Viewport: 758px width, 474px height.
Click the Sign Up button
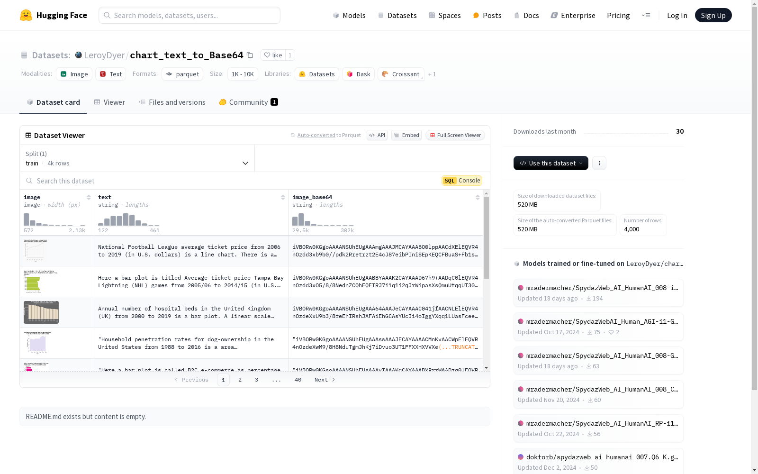(713, 15)
